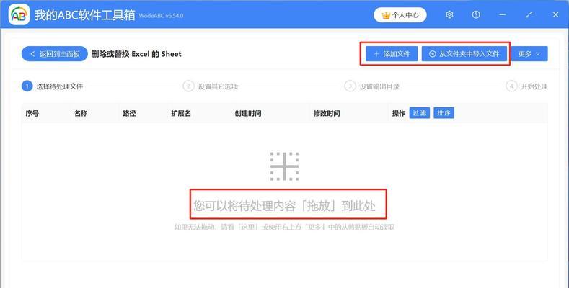Click the dashed drop-zone plus icon

click(x=284, y=166)
